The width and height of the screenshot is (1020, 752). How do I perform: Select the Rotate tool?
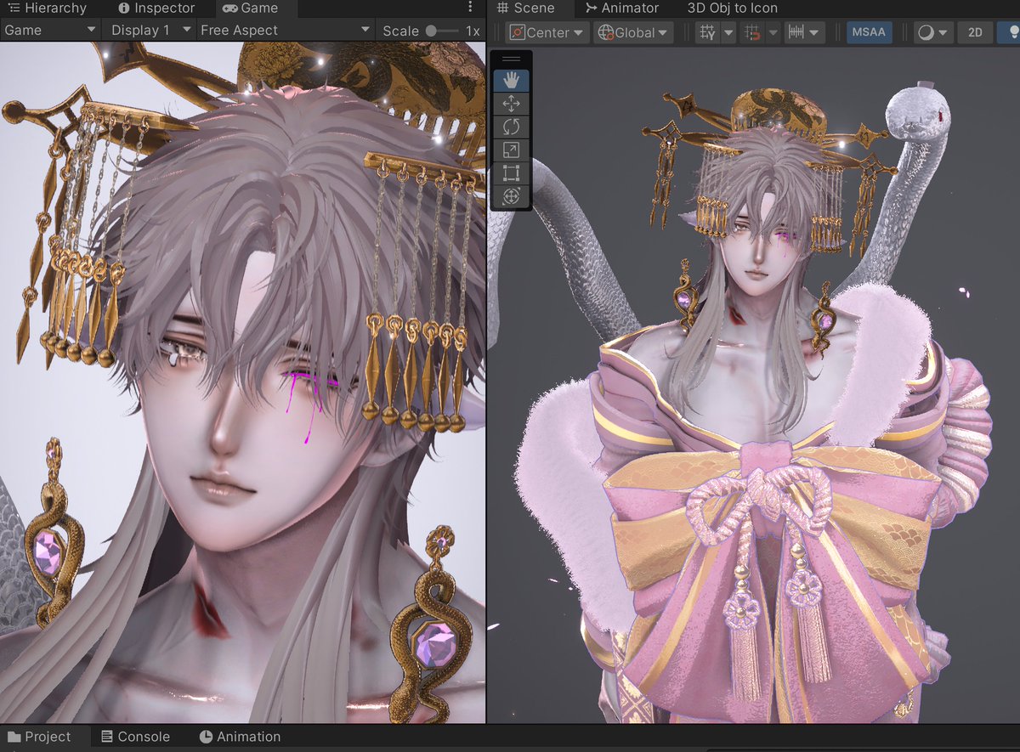[511, 127]
